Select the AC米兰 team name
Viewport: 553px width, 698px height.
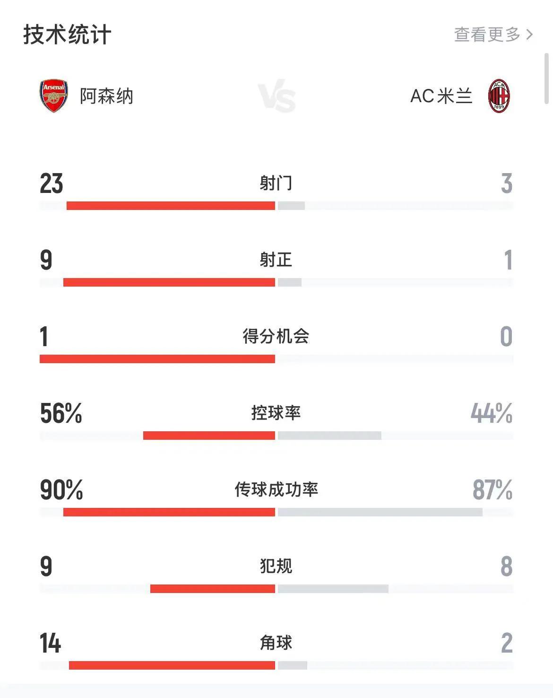441,96
